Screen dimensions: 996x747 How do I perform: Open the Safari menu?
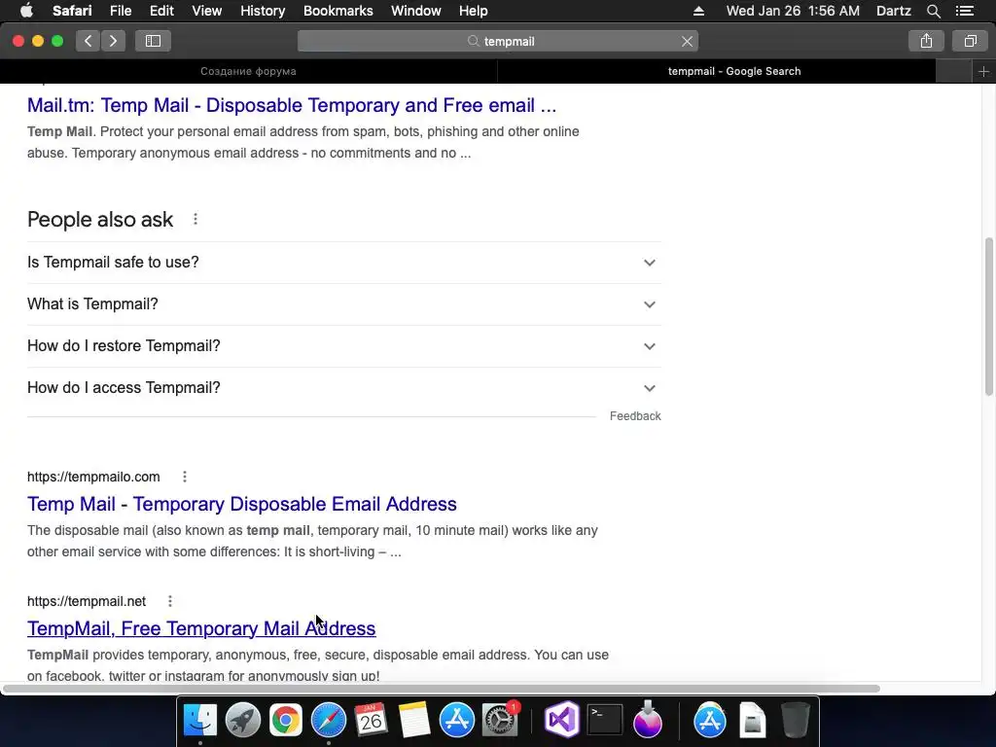point(72,11)
